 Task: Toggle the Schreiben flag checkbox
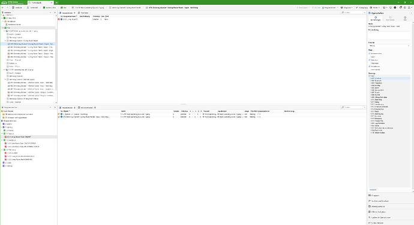tap(370, 60)
